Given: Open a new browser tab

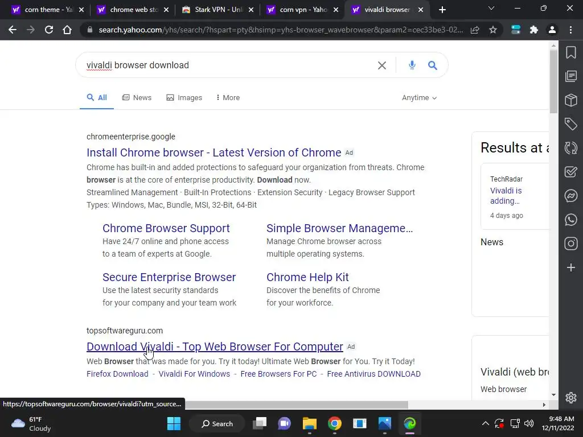Looking at the screenshot, I should [x=442, y=10].
